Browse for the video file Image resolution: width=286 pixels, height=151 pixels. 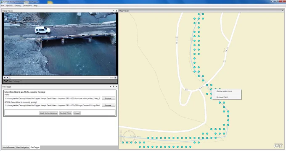tap(109, 98)
